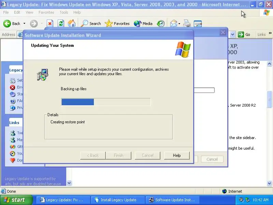Click the Refresh page icon
This screenshot has width=273, height=205.
point(61,24)
